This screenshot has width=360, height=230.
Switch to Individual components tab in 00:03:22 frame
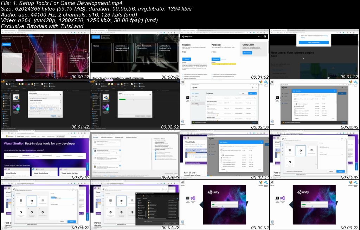coord(107,137)
